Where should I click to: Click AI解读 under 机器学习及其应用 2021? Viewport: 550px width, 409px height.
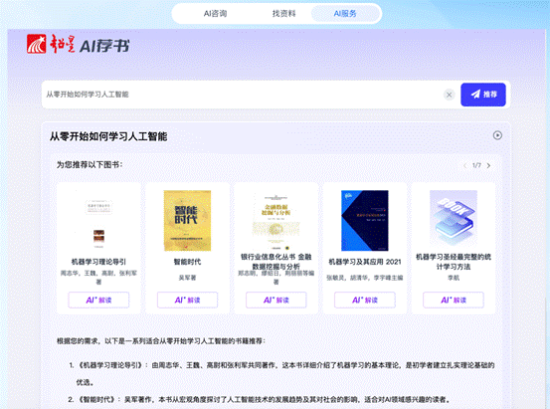pyautogui.click(x=365, y=301)
